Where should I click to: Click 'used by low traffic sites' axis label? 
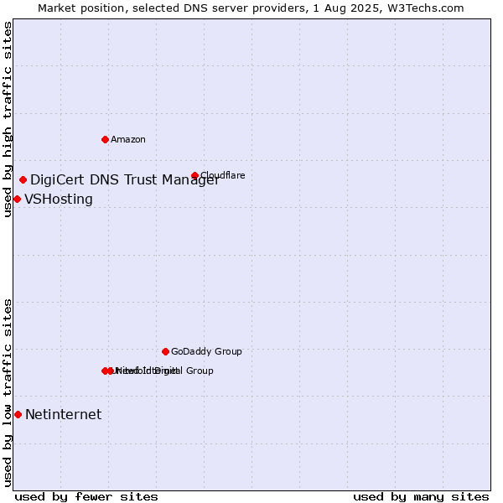click(8, 393)
